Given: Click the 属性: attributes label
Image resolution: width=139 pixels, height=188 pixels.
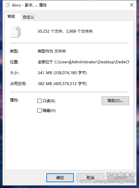Looking at the screenshot, I should click(14, 100).
